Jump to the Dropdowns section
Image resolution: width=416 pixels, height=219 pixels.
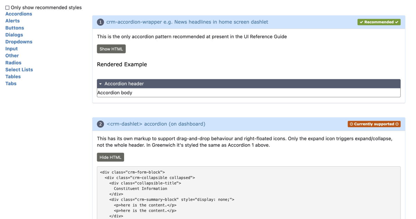pos(19,42)
